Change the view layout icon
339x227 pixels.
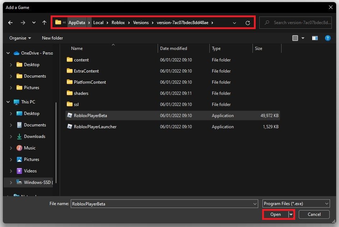(x=295, y=38)
